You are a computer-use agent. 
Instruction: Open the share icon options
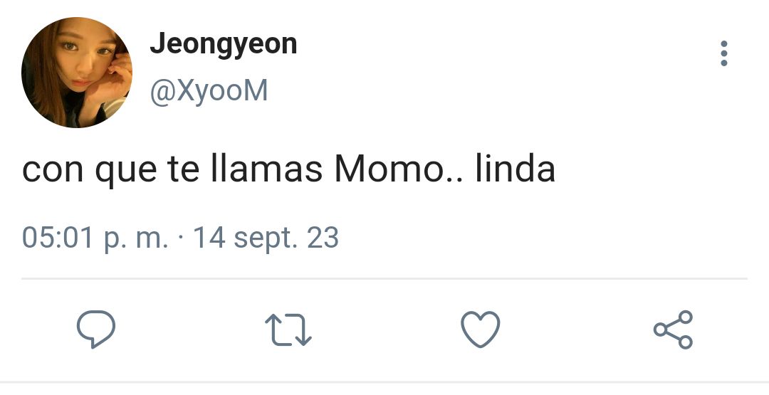pos(674,330)
